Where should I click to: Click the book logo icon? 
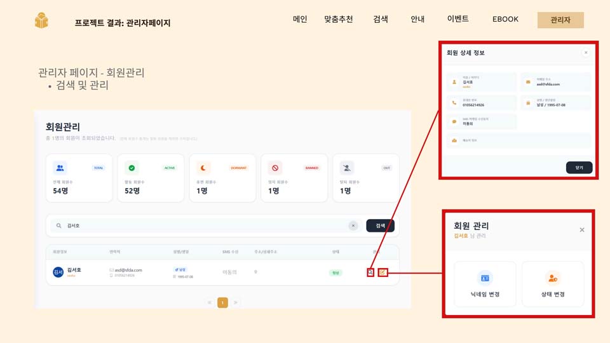(x=41, y=21)
